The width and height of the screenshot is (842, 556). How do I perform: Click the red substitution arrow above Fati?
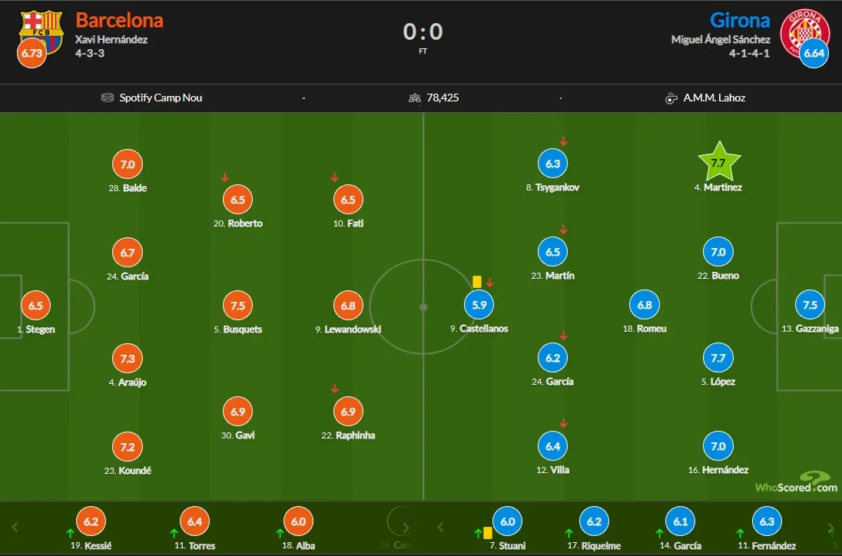click(x=334, y=178)
